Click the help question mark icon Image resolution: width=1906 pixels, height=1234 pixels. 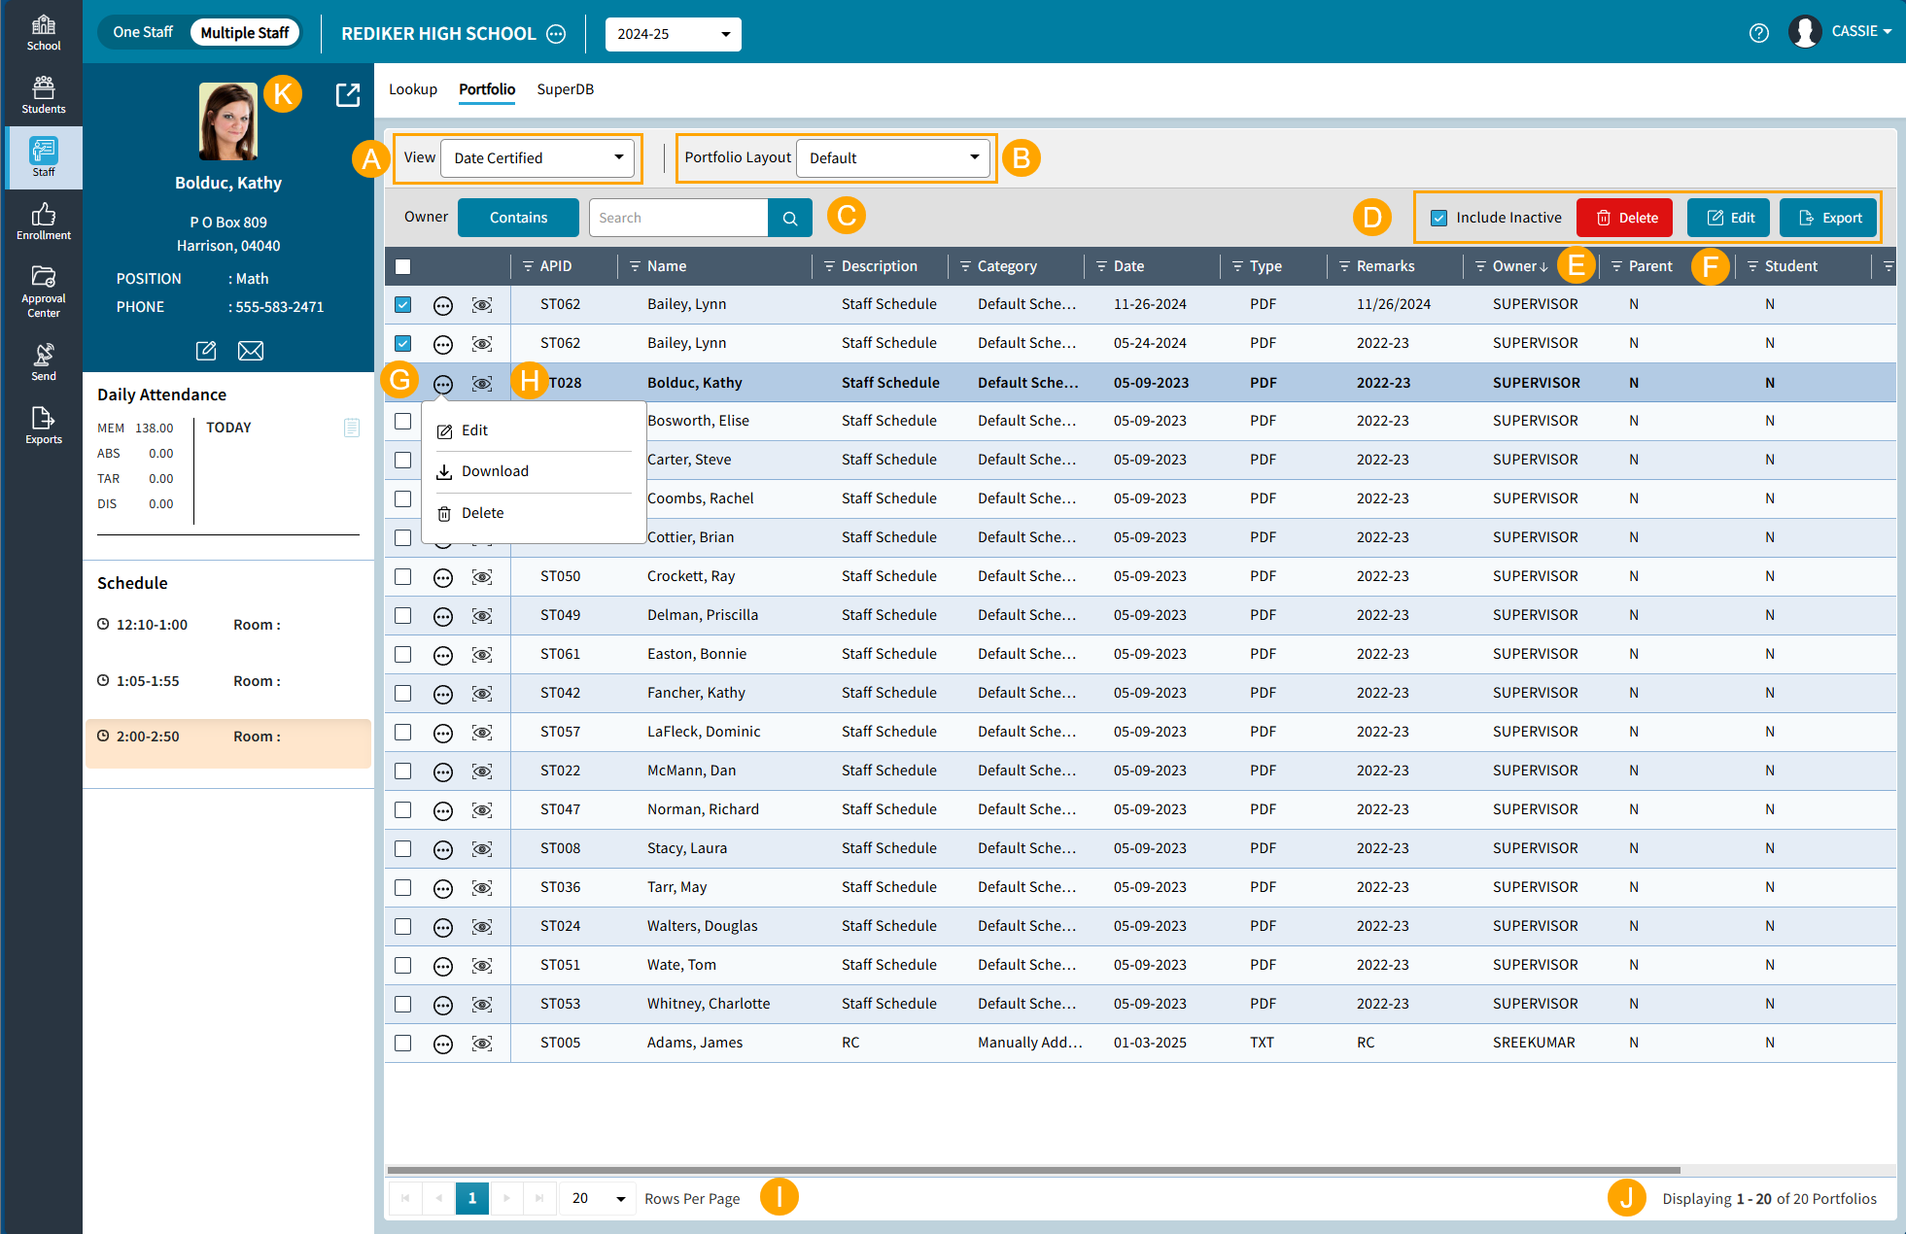[1758, 33]
